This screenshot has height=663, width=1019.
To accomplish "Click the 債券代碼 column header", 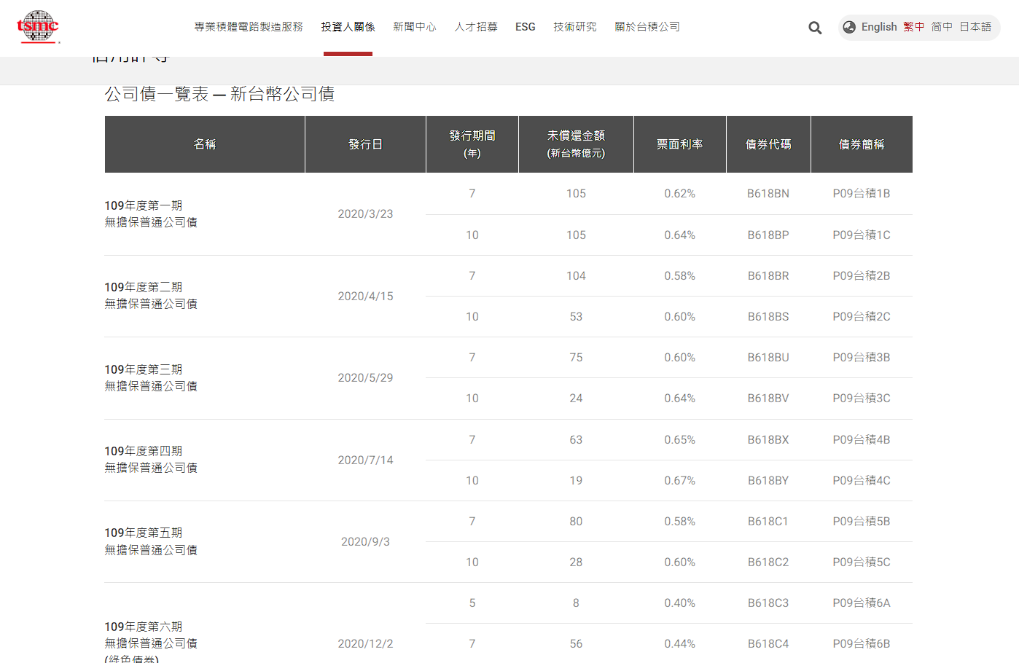I will coord(768,144).
